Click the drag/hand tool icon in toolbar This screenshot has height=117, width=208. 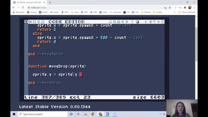click(x=150, y=22)
